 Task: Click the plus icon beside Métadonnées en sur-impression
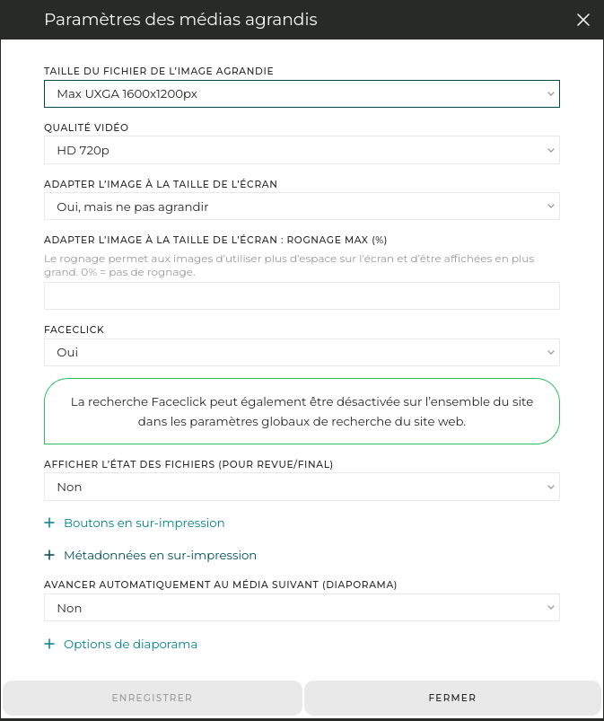(x=49, y=555)
